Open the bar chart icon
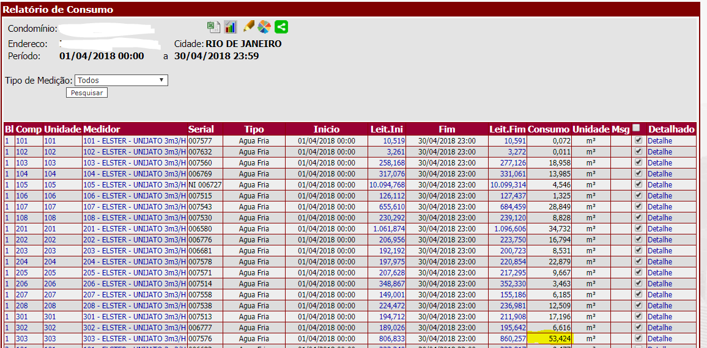This screenshot has width=707, height=348. click(230, 27)
